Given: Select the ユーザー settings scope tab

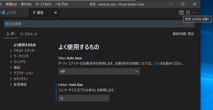Looking at the screenshot, I should [11, 34].
